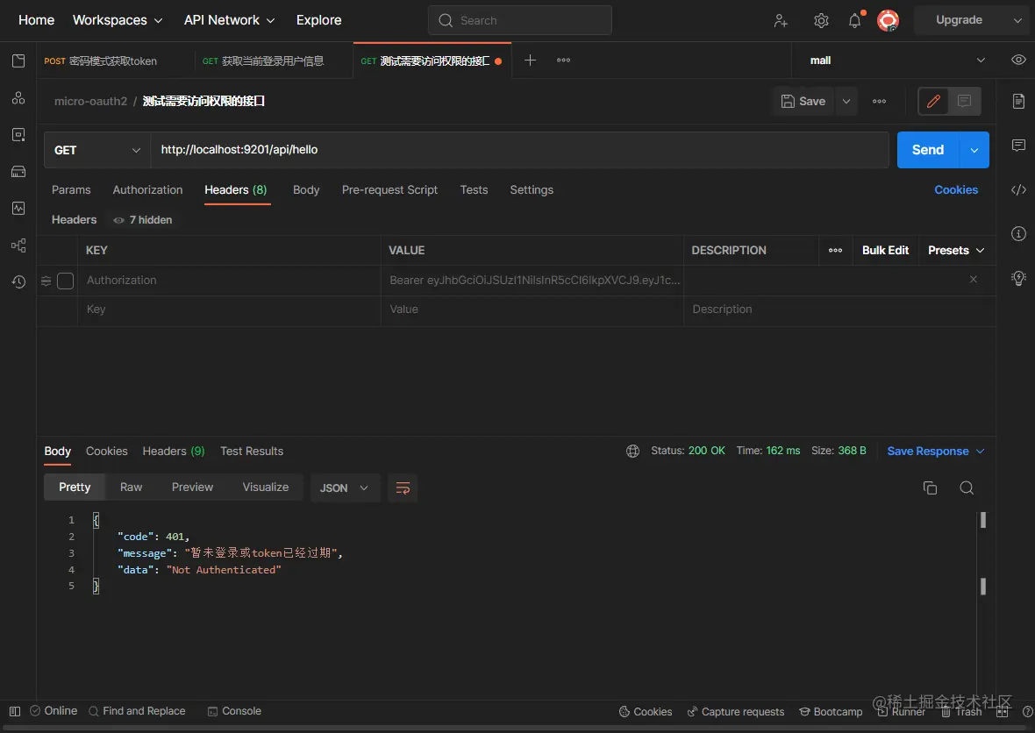Expand Upgrade dropdown arrow
This screenshot has height=733, width=1035.
point(1017,20)
